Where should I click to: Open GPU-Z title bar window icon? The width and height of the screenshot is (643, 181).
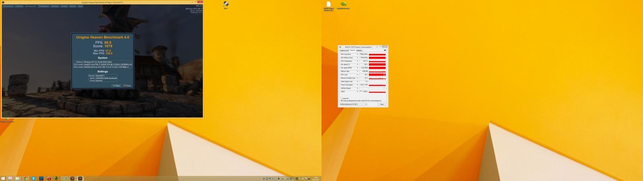[340, 47]
